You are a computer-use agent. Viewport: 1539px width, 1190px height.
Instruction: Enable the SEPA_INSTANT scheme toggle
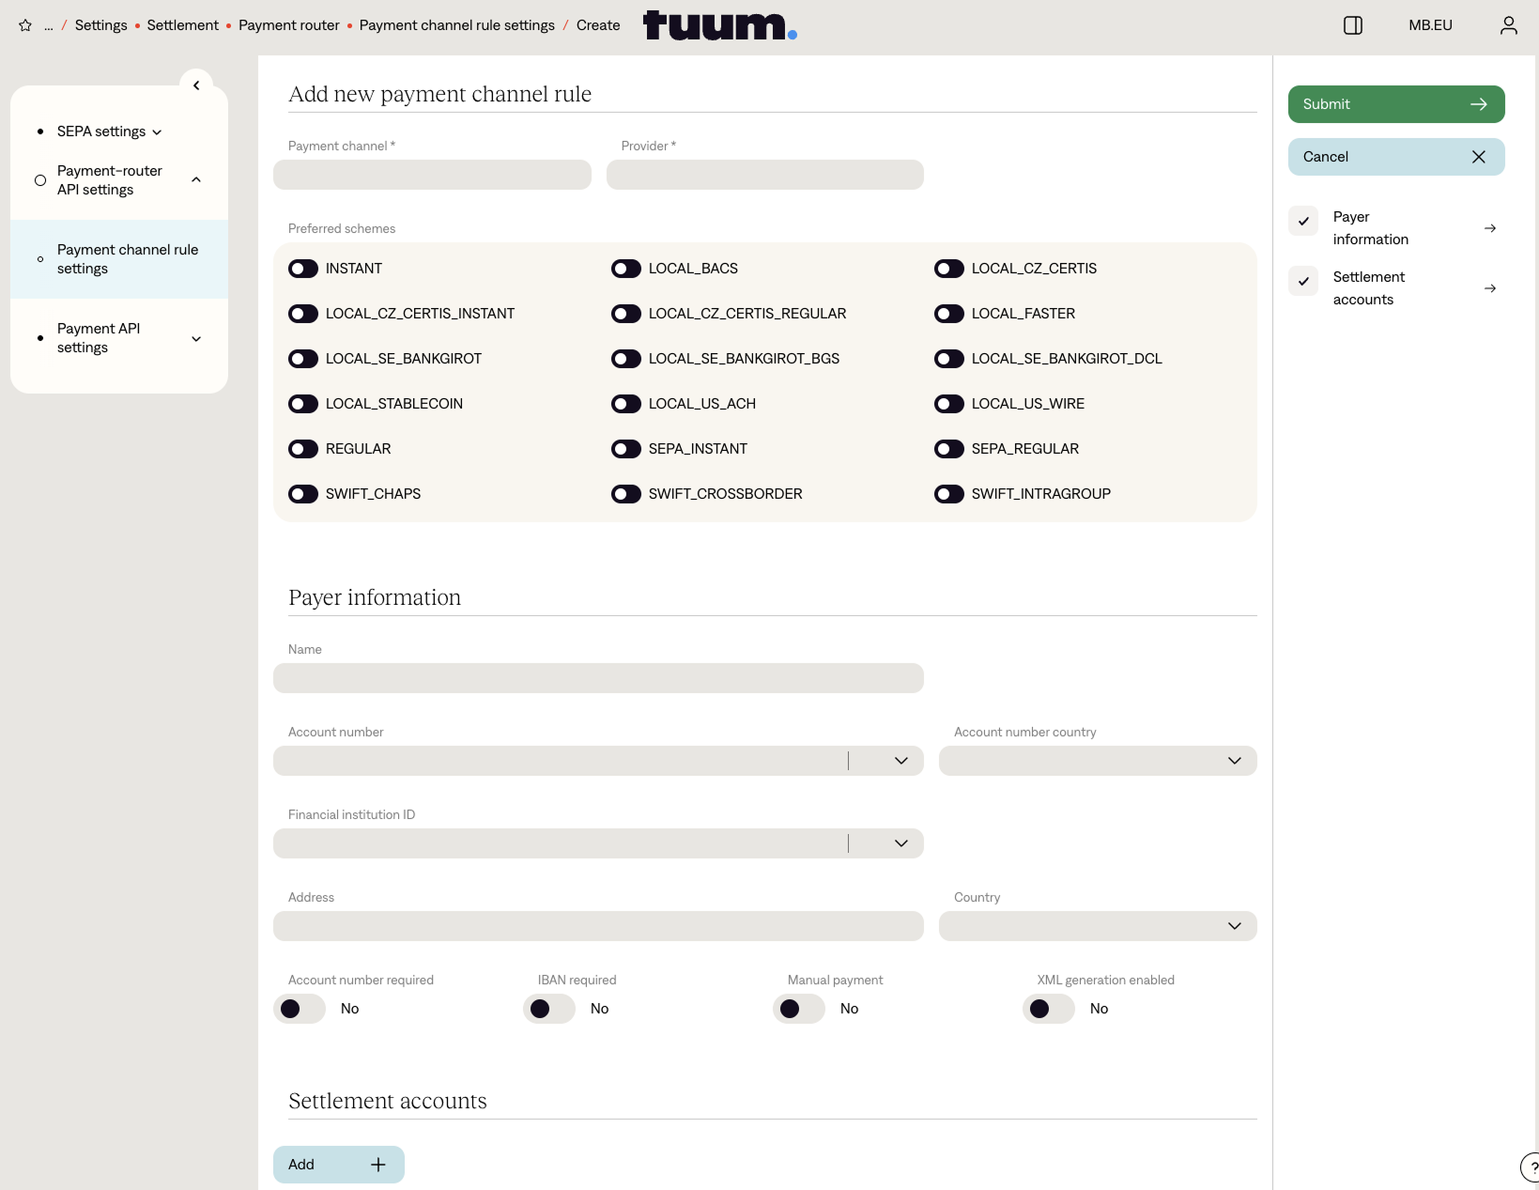626,449
